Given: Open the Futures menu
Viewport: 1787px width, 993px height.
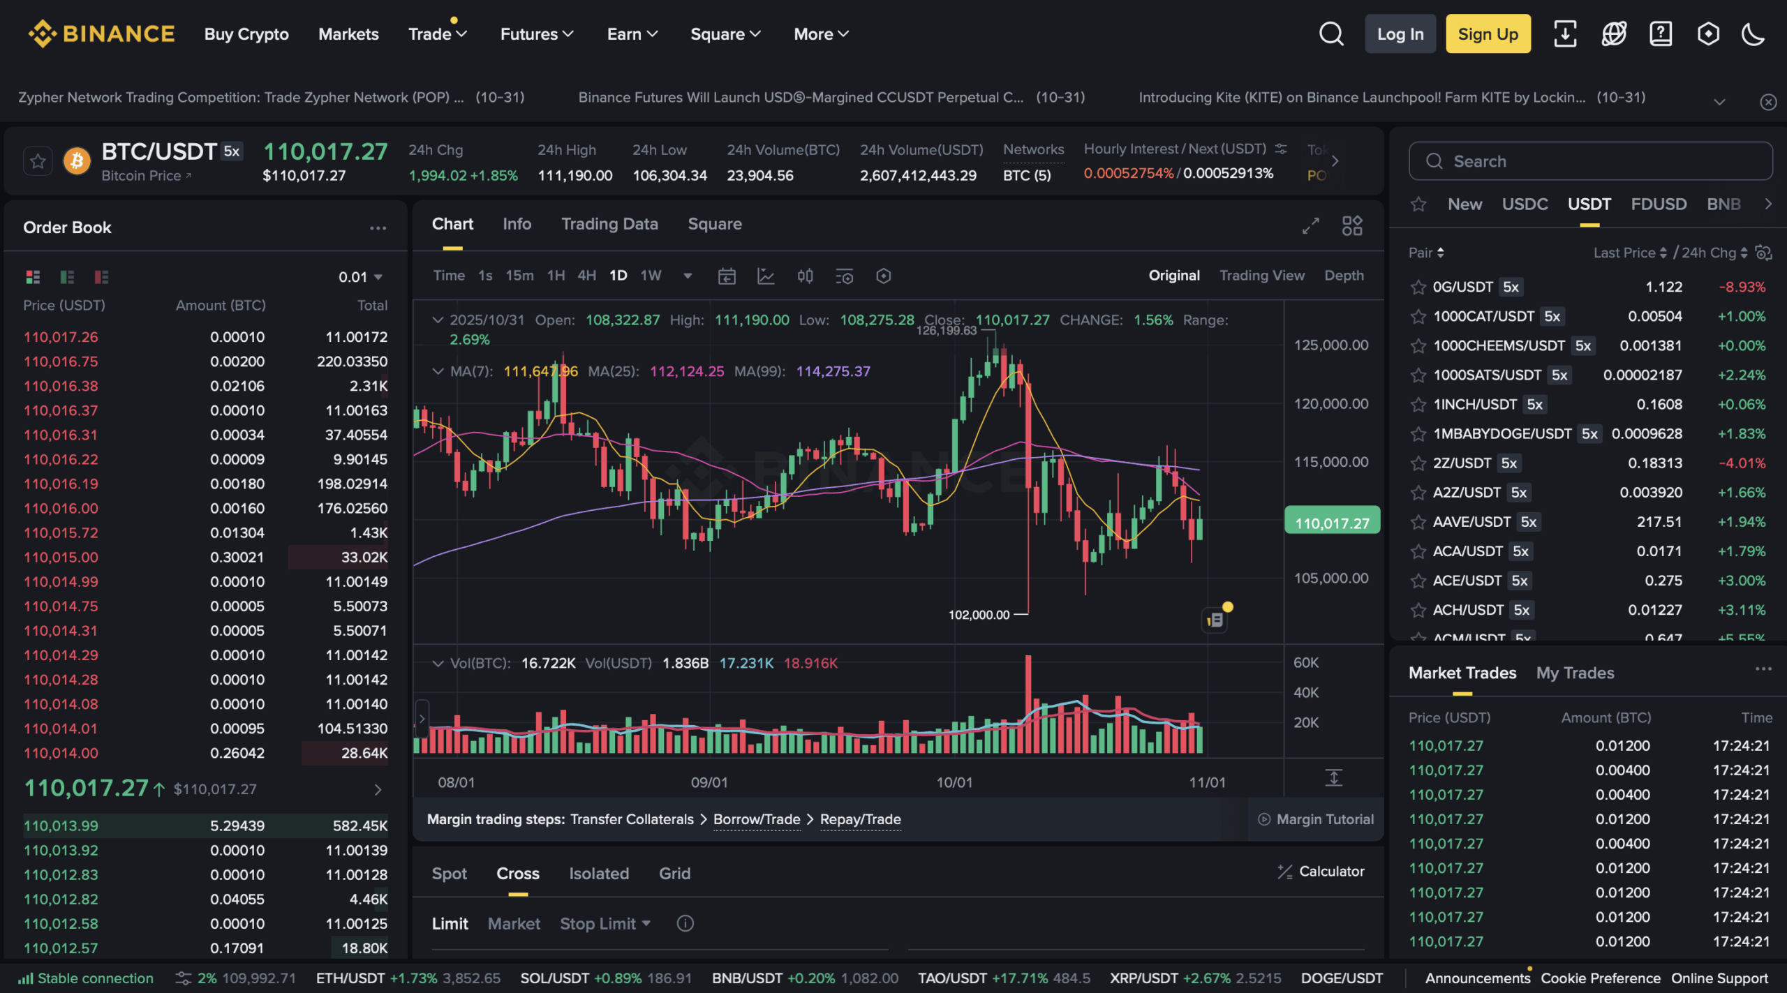Looking at the screenshot, I should pyautogui.click(x=536, y=33).
